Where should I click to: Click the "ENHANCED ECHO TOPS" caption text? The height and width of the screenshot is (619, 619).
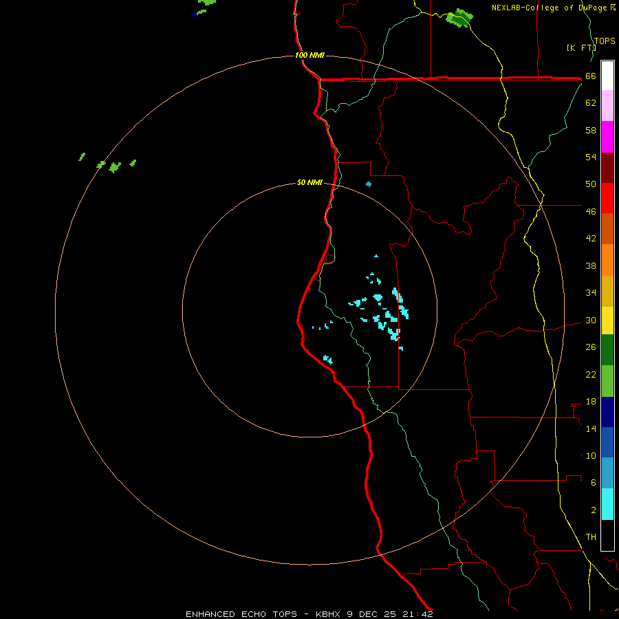tap(241, 614)
